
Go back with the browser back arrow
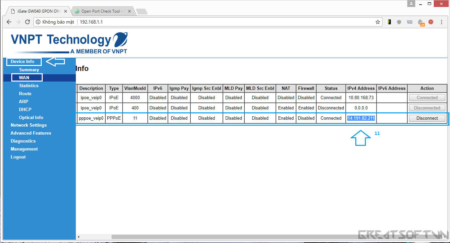point(9,22)
